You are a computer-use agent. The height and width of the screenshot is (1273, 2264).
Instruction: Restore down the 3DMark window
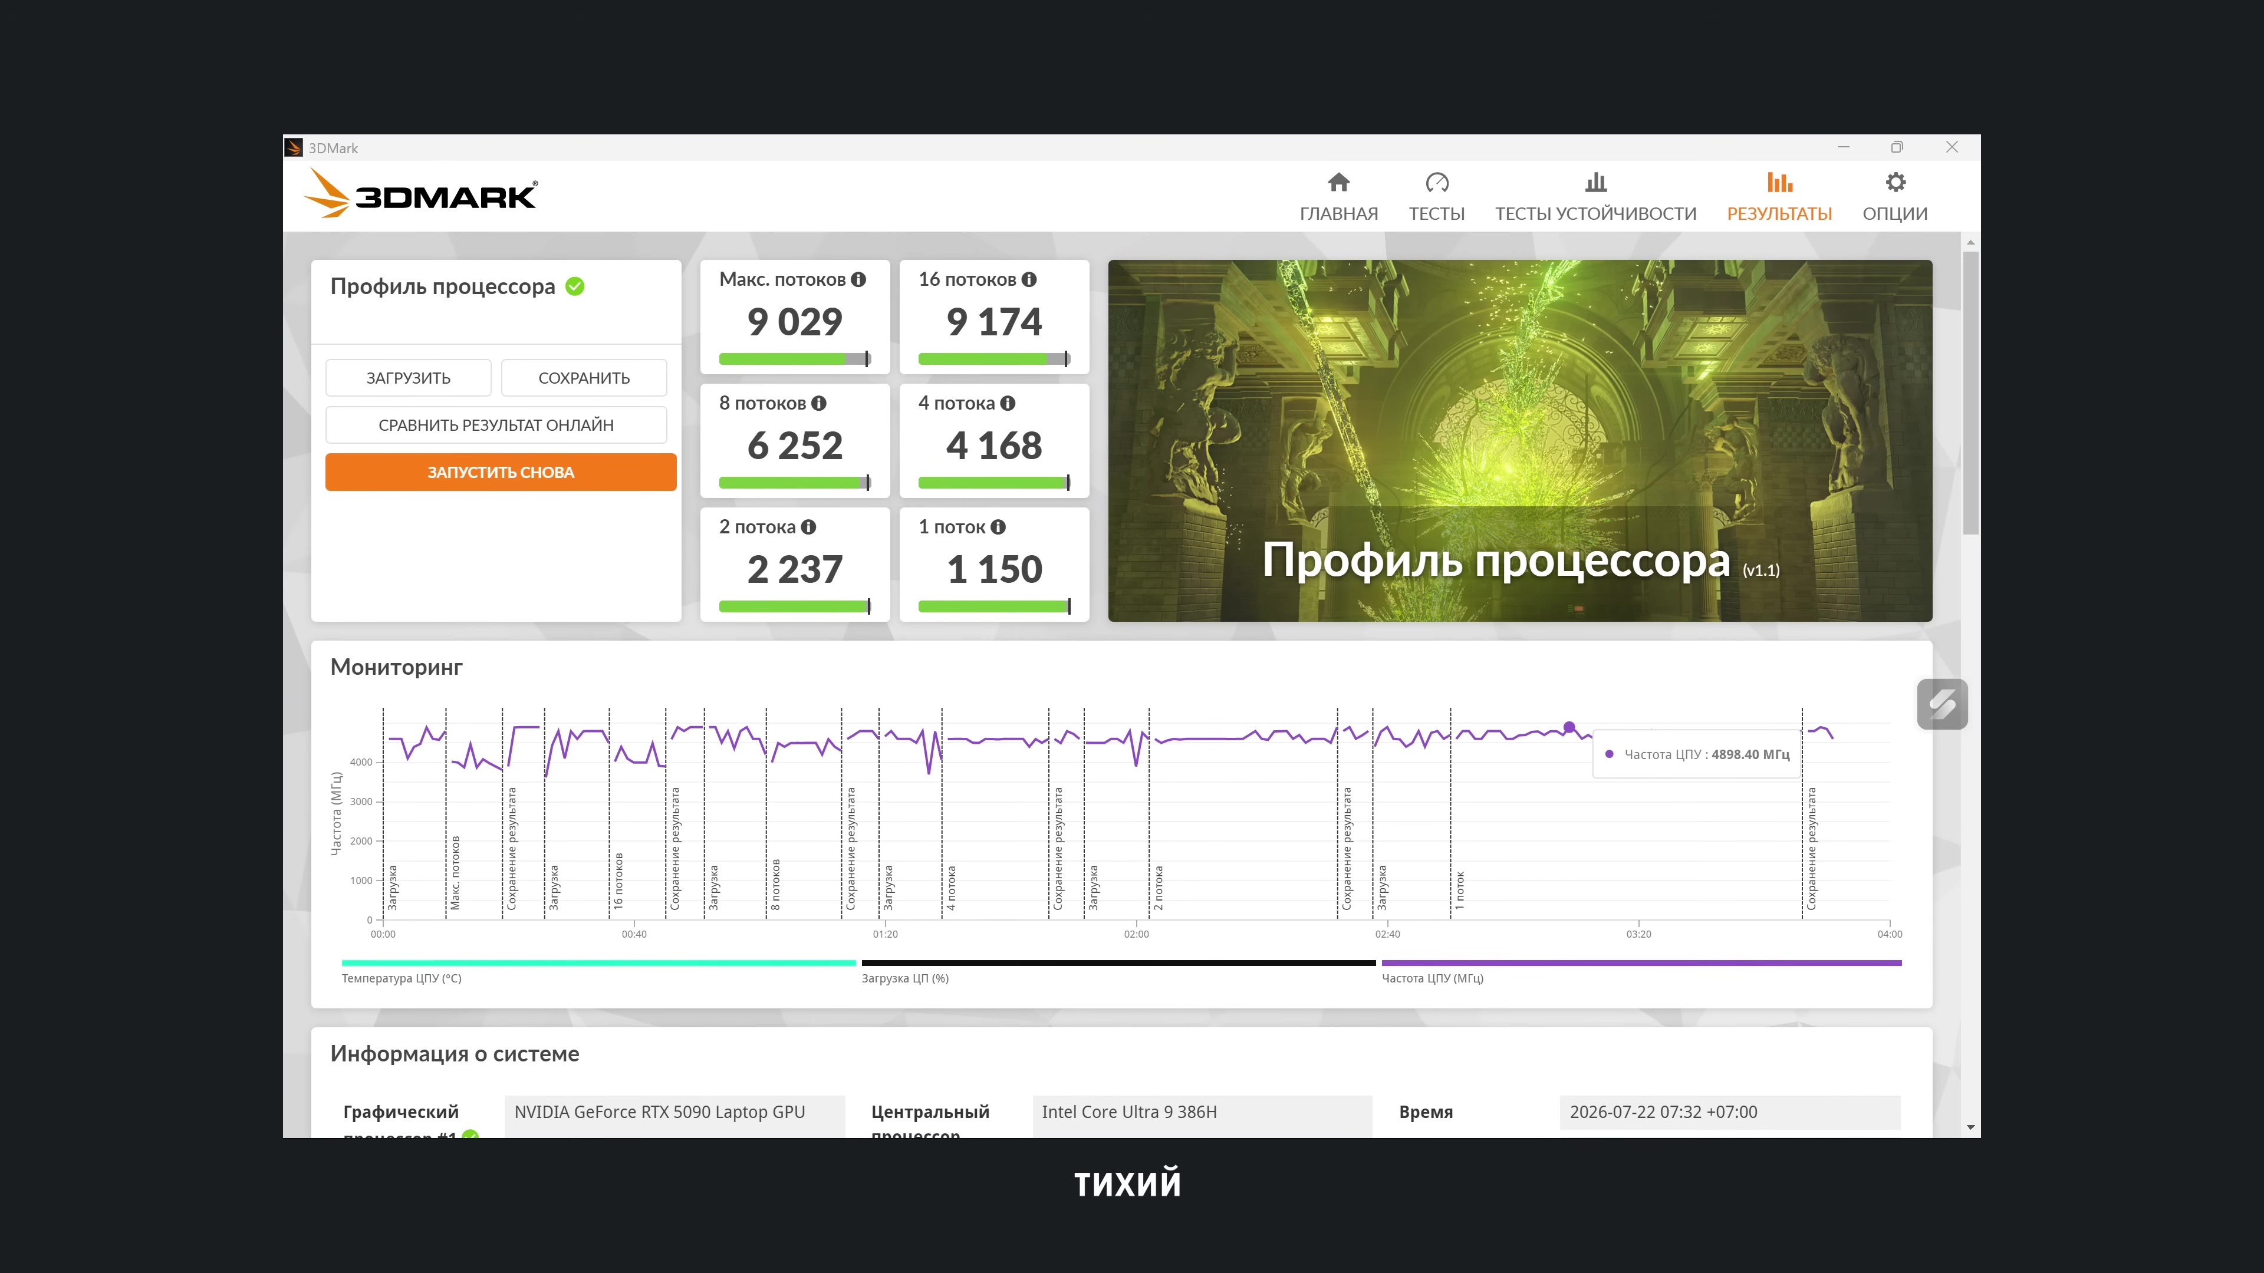[1897, 147]
